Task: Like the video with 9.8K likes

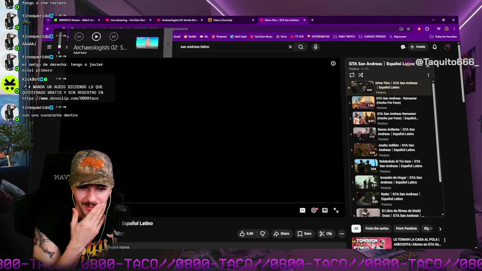Action: 247,234
